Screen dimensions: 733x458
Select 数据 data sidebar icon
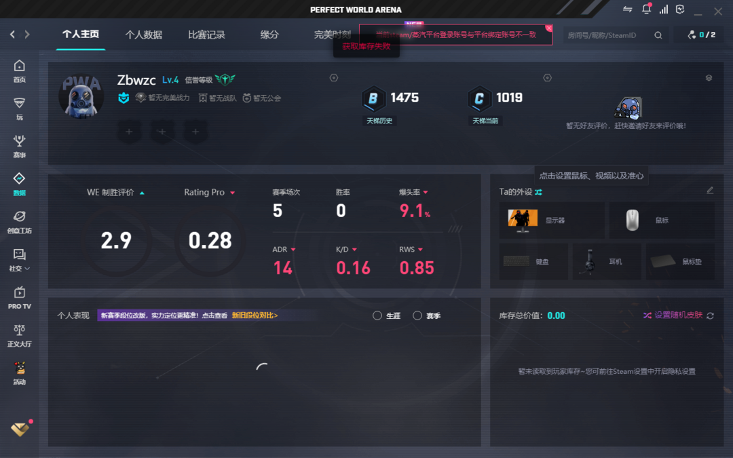(19, 184)
